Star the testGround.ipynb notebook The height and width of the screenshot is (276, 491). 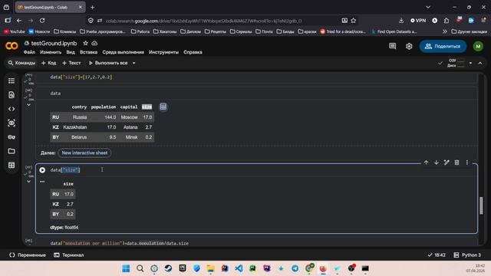pos(85,43)
